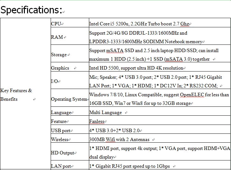Click the CPU label cell
The width and height of the screenshot is (231, 170).
(x=56, y=24)
